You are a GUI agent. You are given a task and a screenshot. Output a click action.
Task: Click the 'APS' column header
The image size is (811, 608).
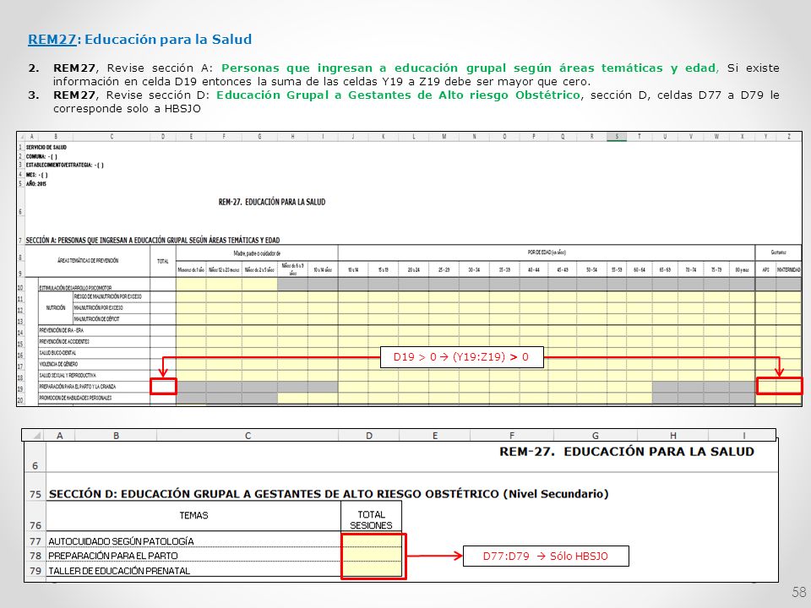(765, 269)
